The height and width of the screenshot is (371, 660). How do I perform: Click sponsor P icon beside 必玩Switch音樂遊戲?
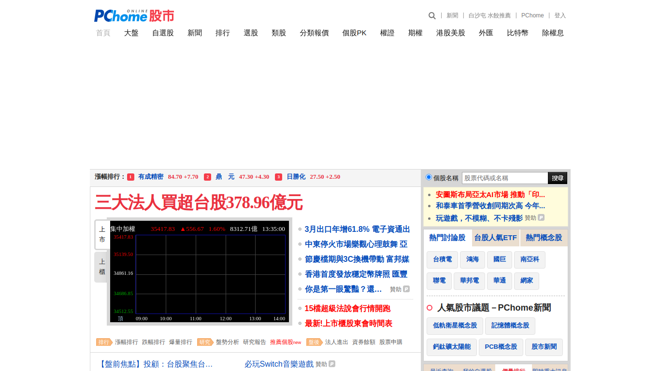point(332,364)
